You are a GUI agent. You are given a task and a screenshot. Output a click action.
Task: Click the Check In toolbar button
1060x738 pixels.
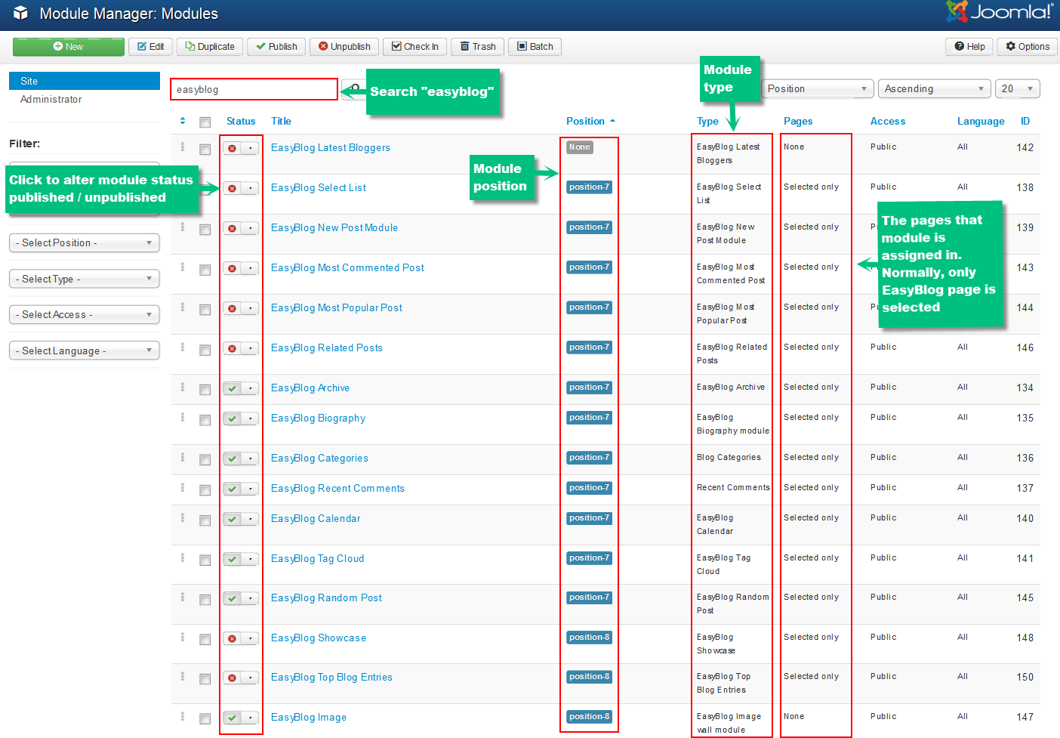coord(415,47)
